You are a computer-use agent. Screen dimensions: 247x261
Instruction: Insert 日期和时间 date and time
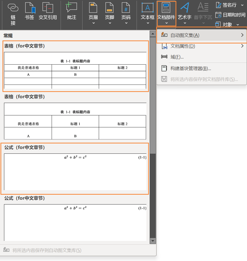pyautogui.click(x=230, y=15)
